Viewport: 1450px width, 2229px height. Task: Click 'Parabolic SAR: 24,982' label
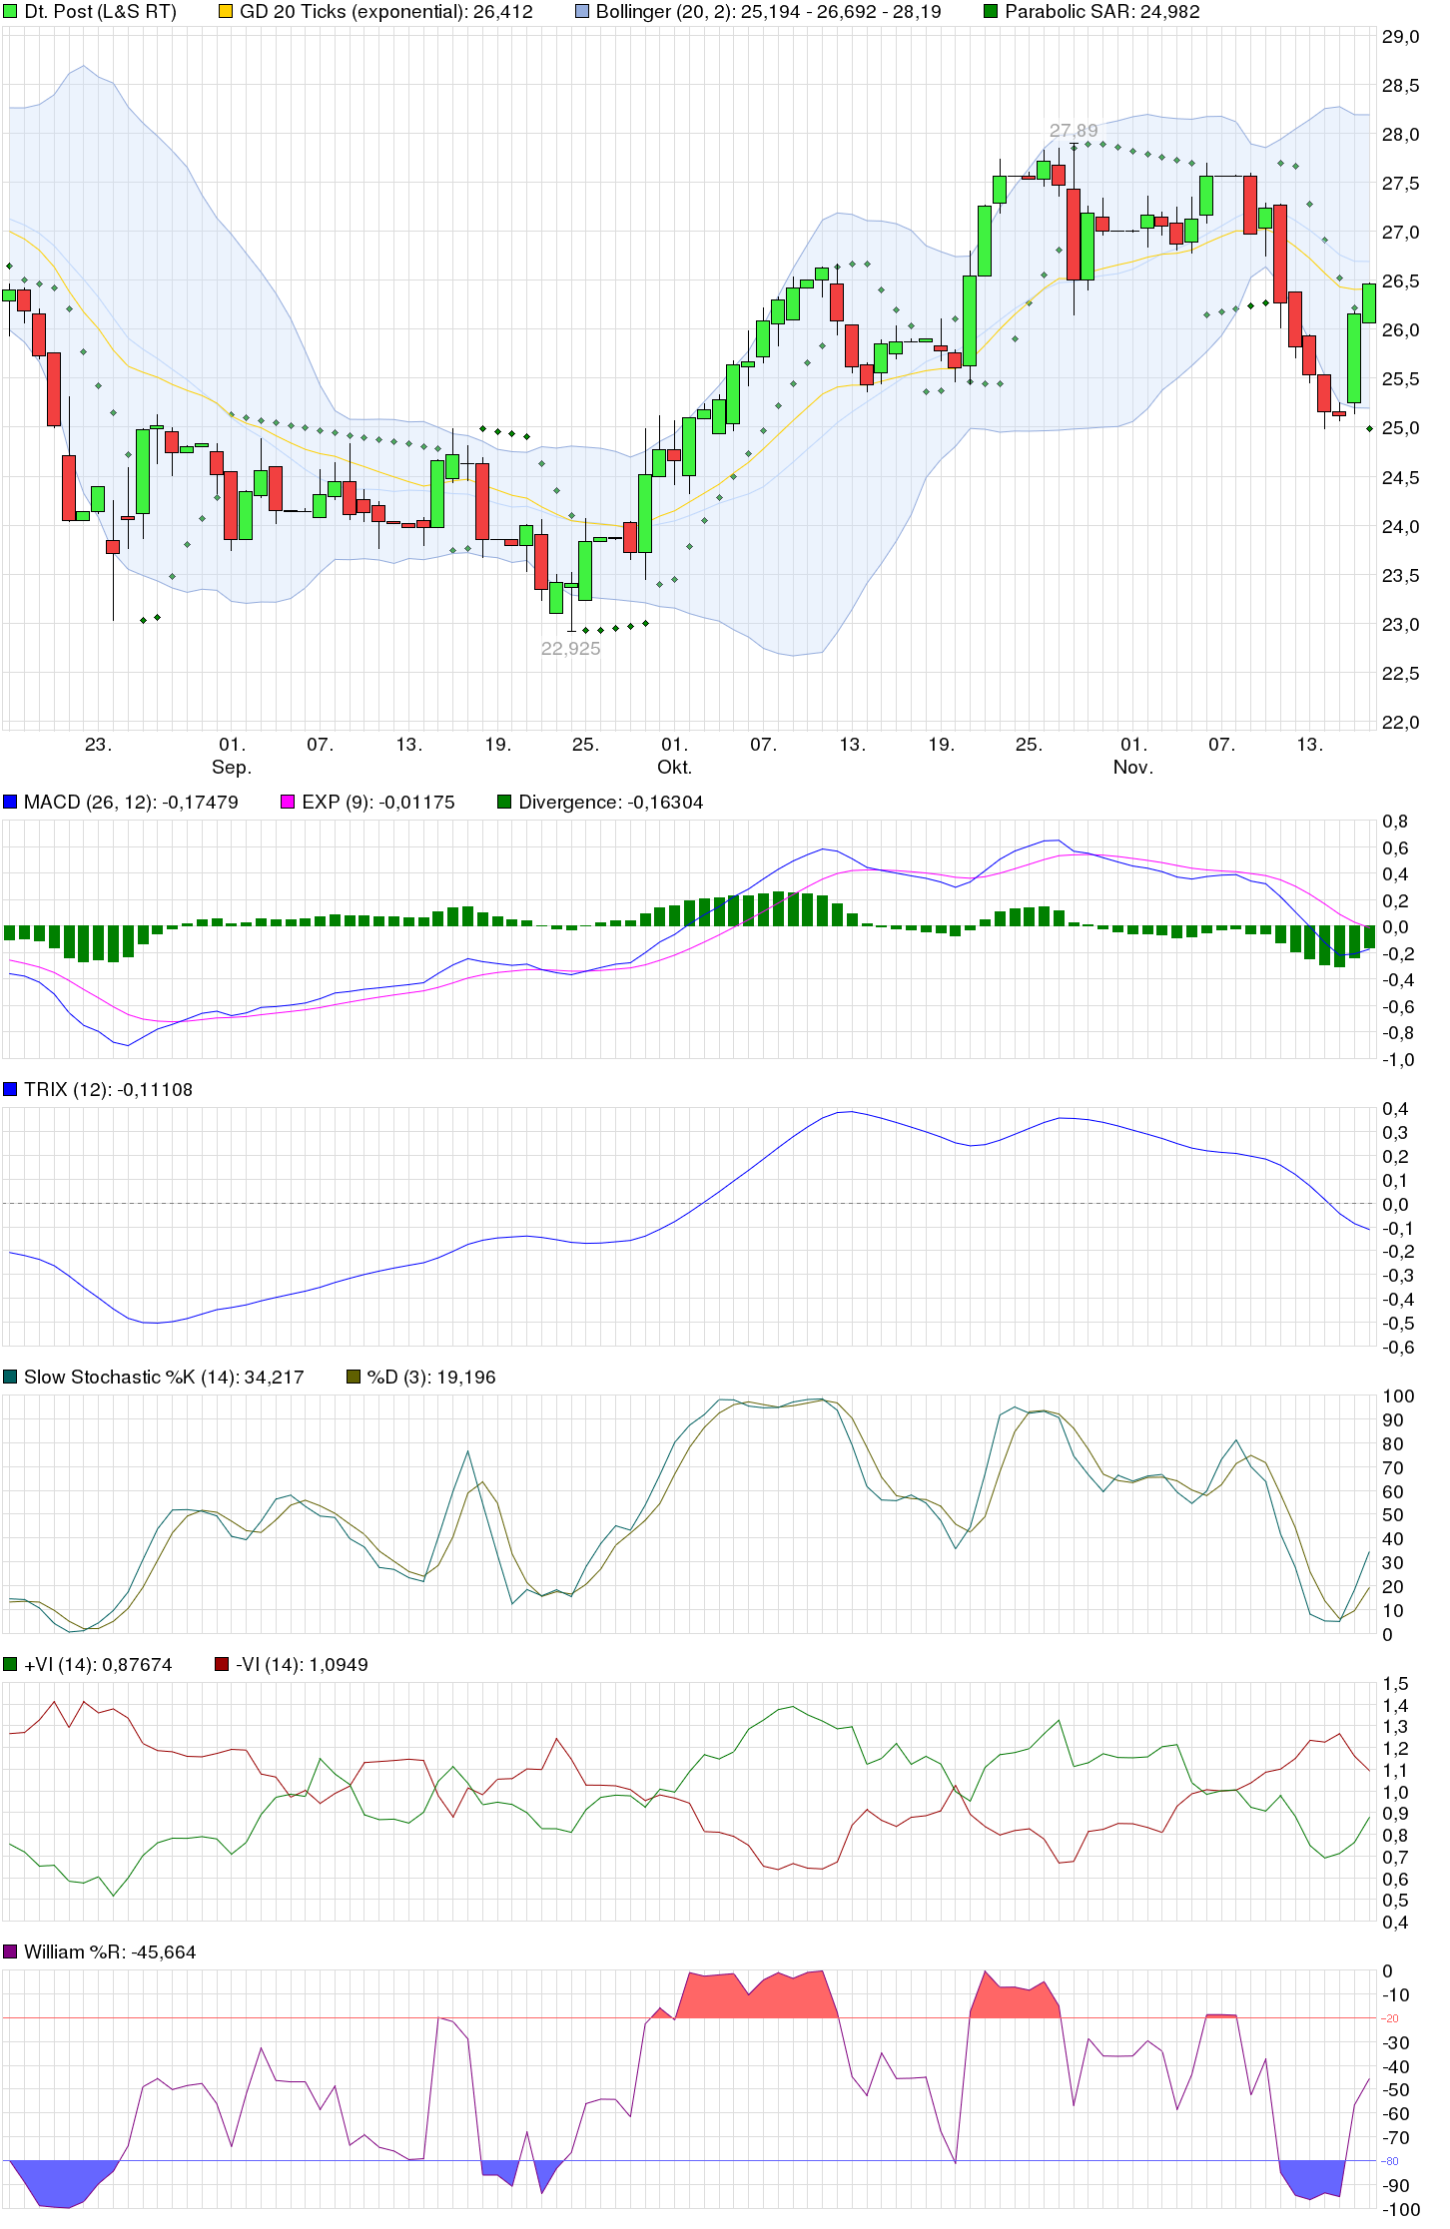coord(1102,12)
